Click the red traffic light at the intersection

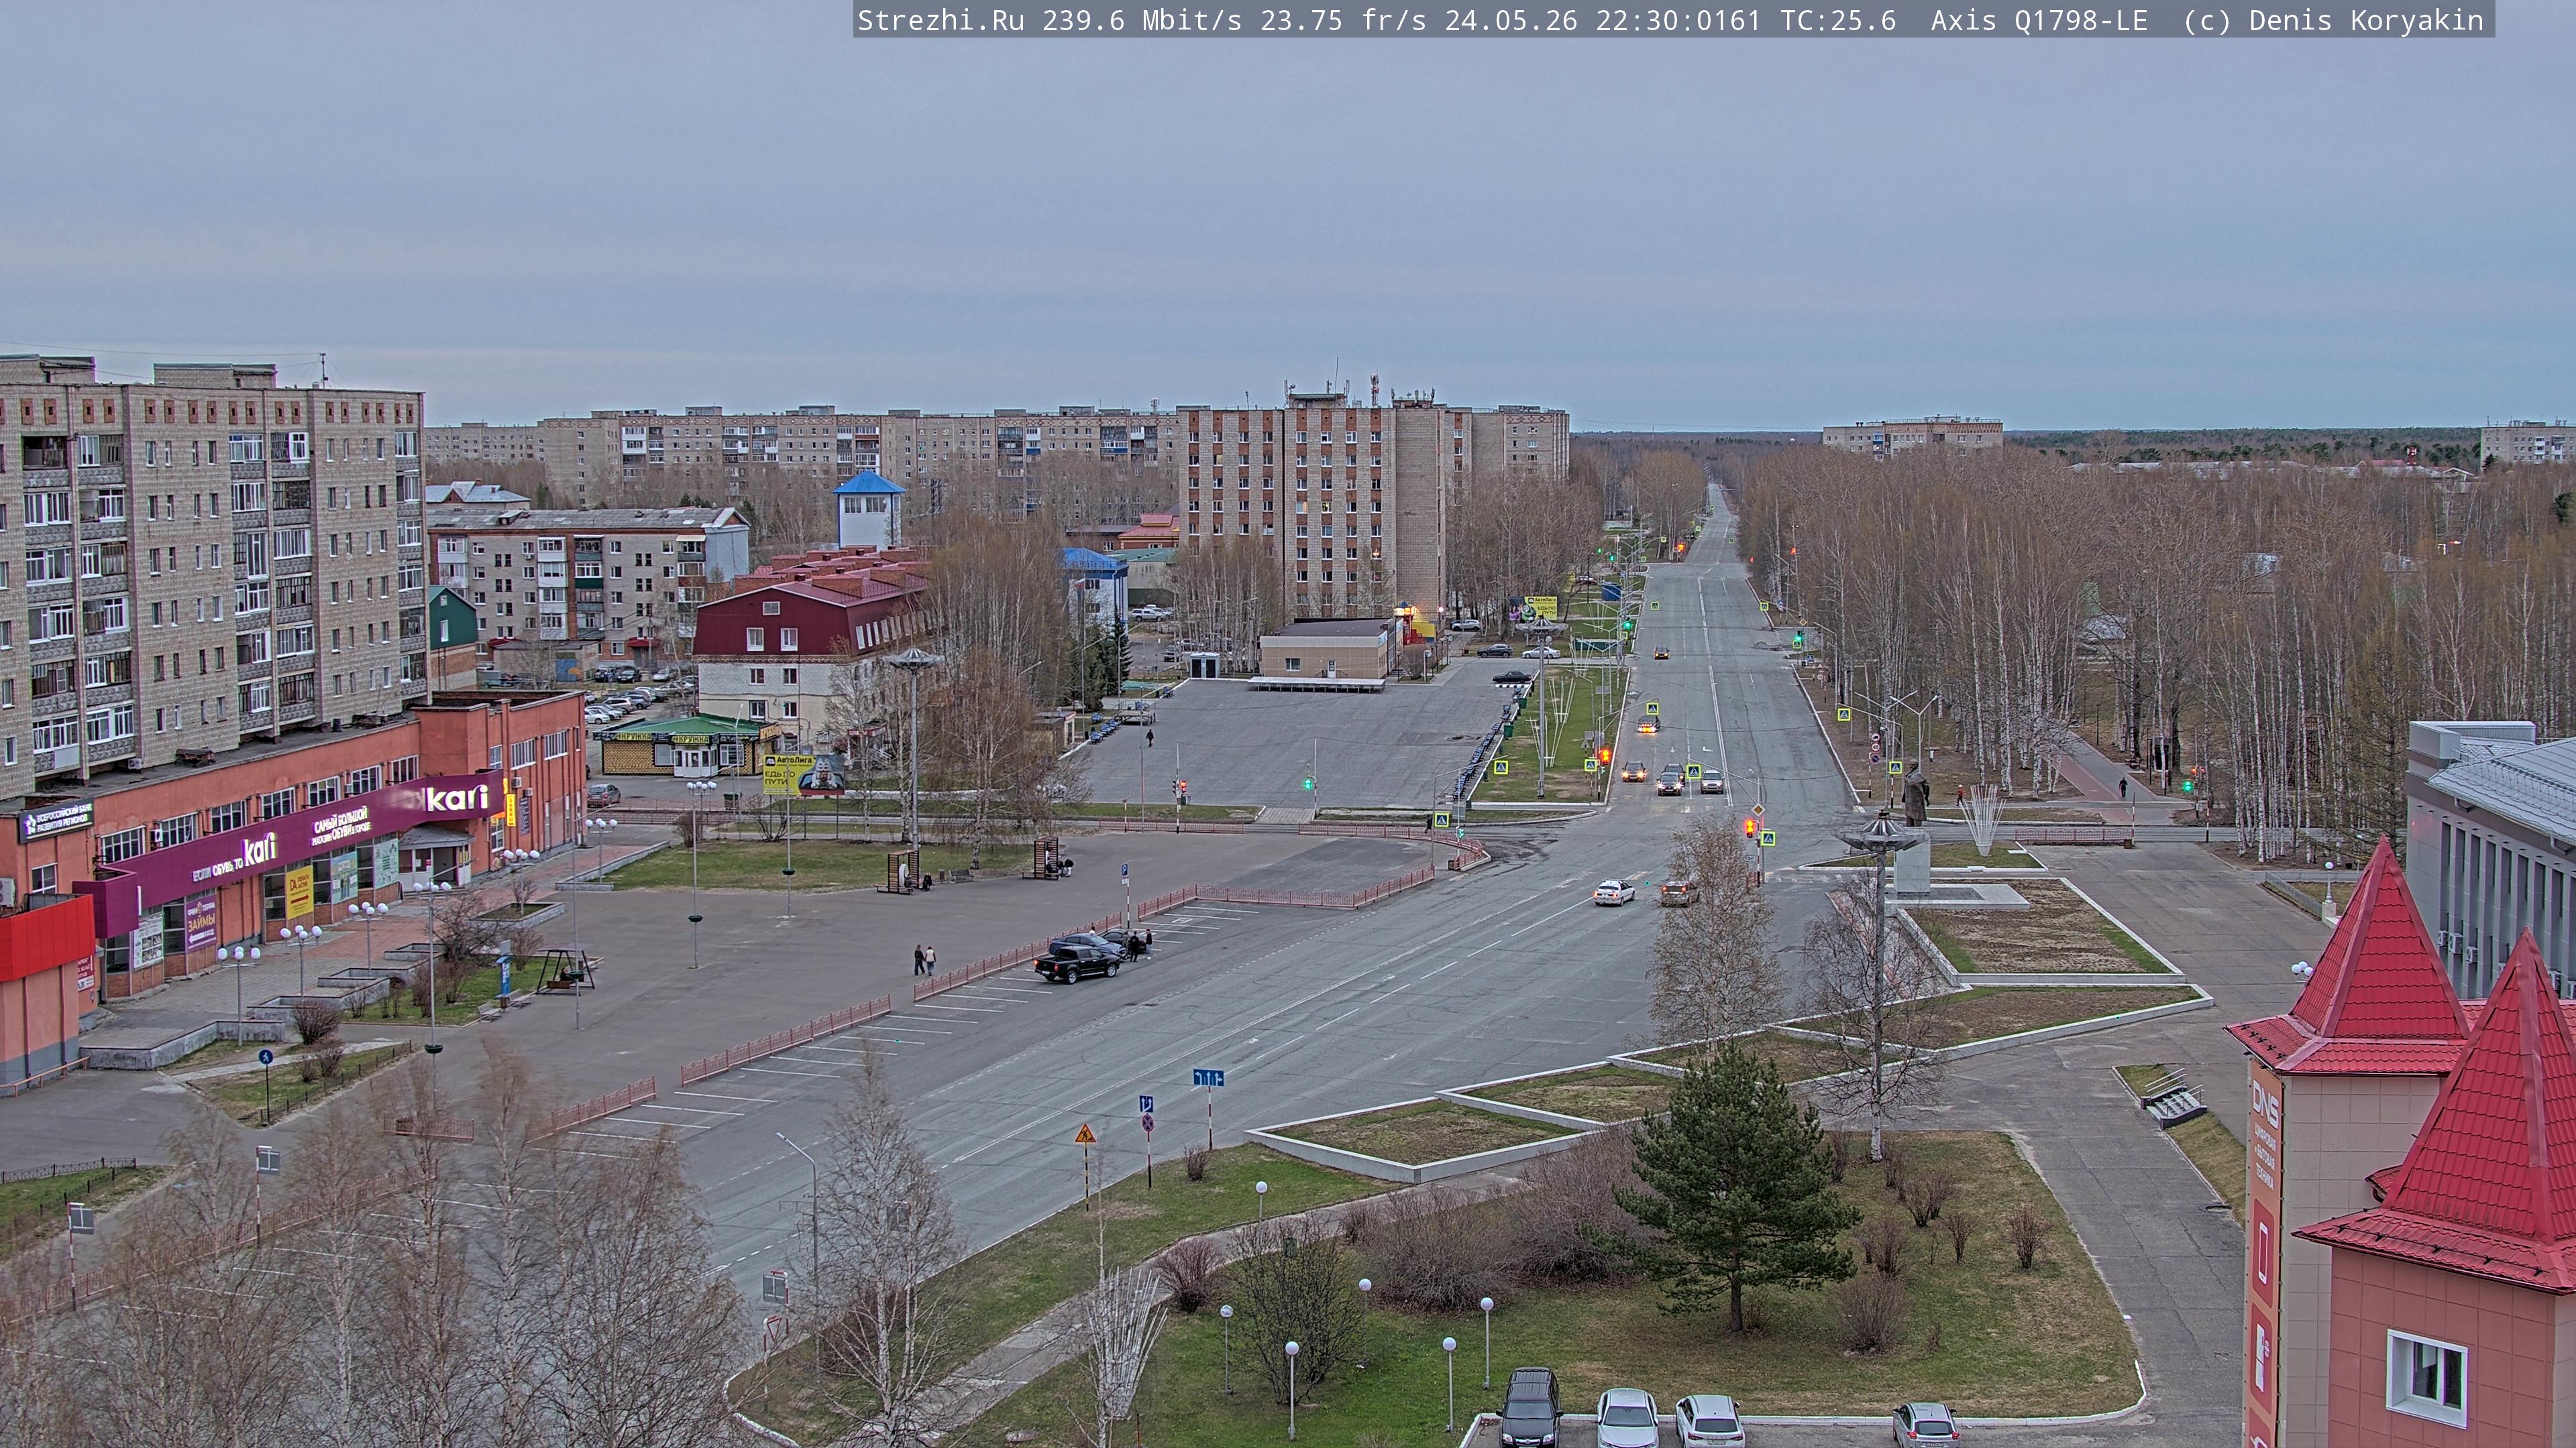coord(1749,827)
